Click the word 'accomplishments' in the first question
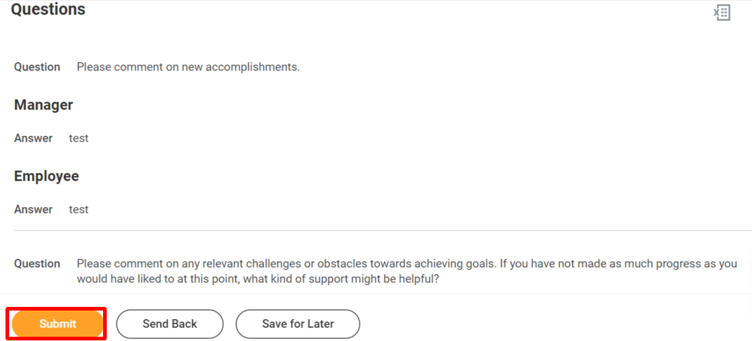This screenshot has height=341, width=752. coord(252,67)
